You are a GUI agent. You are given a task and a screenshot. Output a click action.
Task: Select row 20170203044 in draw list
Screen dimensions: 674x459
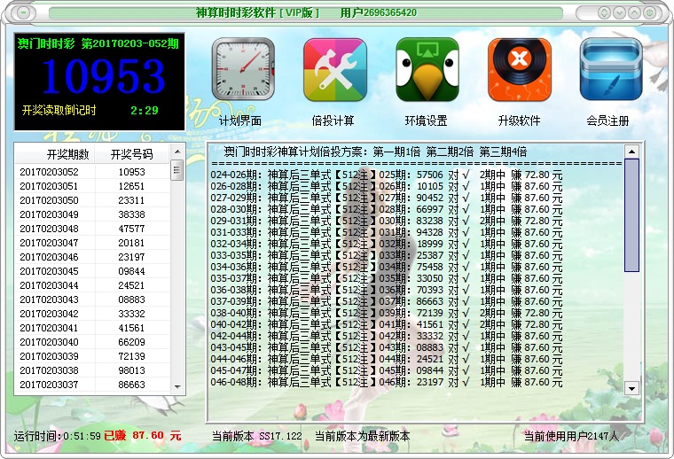pos(92,285)
